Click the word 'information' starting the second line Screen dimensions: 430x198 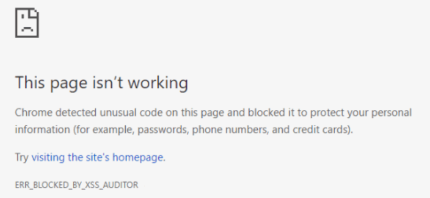42,129
